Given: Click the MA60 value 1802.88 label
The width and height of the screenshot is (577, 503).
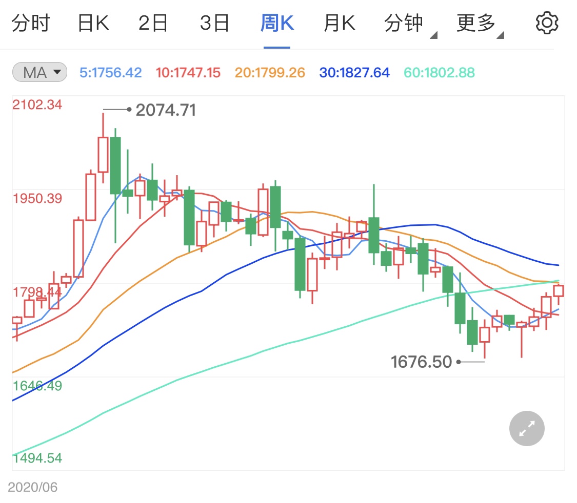Looking at the screenshot, I should coord(439,73).
